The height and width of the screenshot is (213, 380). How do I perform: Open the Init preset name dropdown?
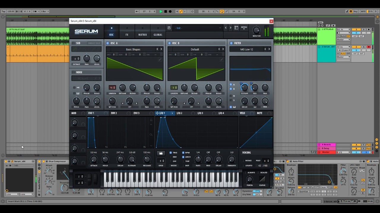tap(198, 28)
